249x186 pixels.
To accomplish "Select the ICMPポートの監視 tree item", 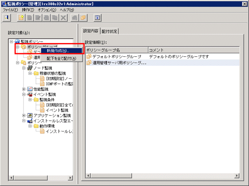I will point(60,84).
